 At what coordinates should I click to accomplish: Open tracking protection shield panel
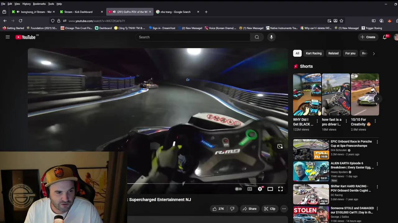[x=53, y=21]
